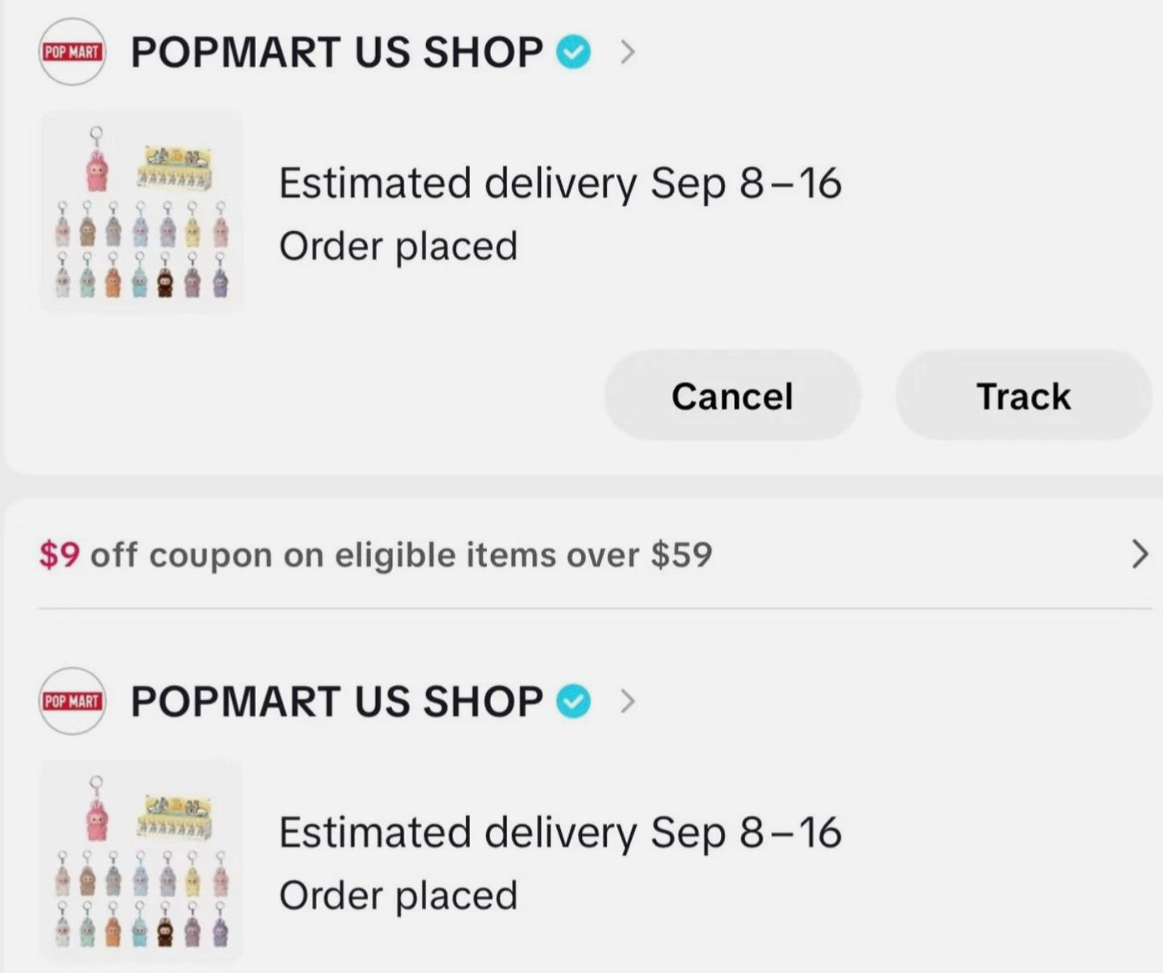Click the Pop Mart logo on the second order
Viewport: 1163px width, 973px height.
(72, 701)
